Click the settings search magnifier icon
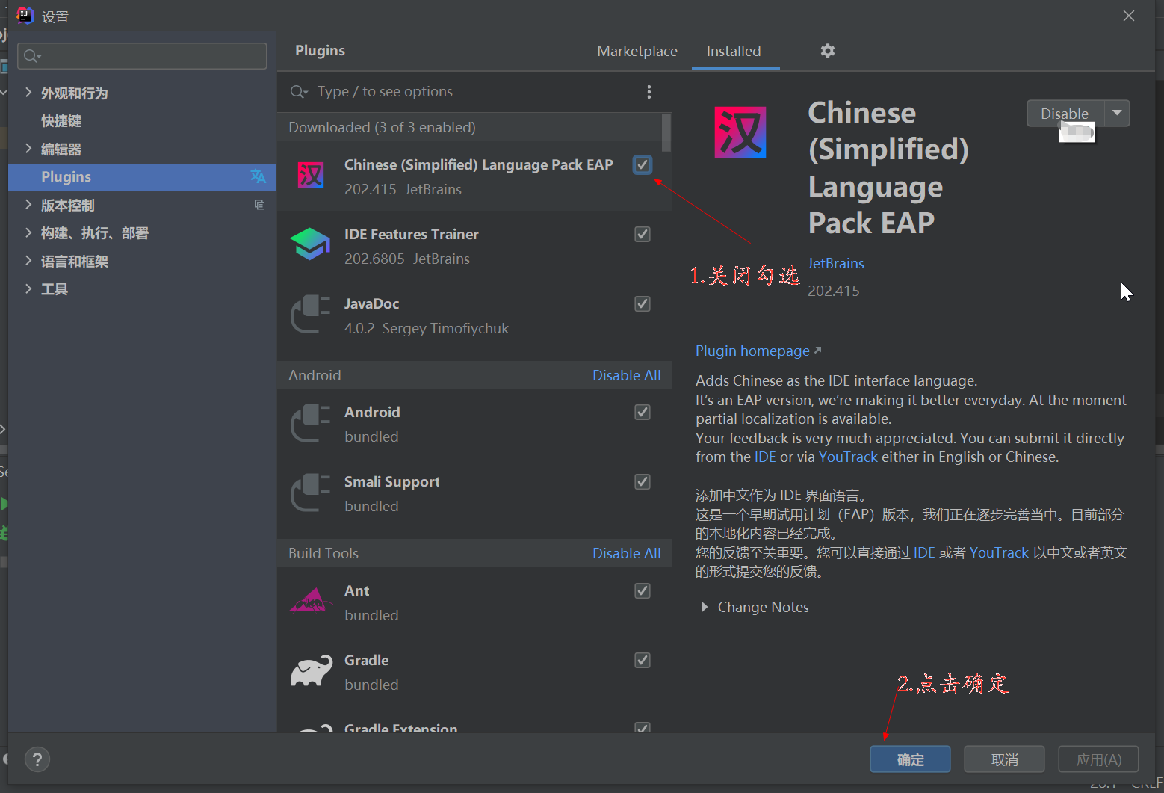 32,56
